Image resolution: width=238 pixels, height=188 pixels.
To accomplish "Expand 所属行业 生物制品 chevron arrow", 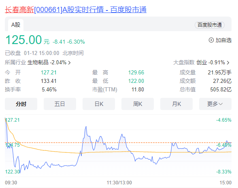I will [69, 62].
